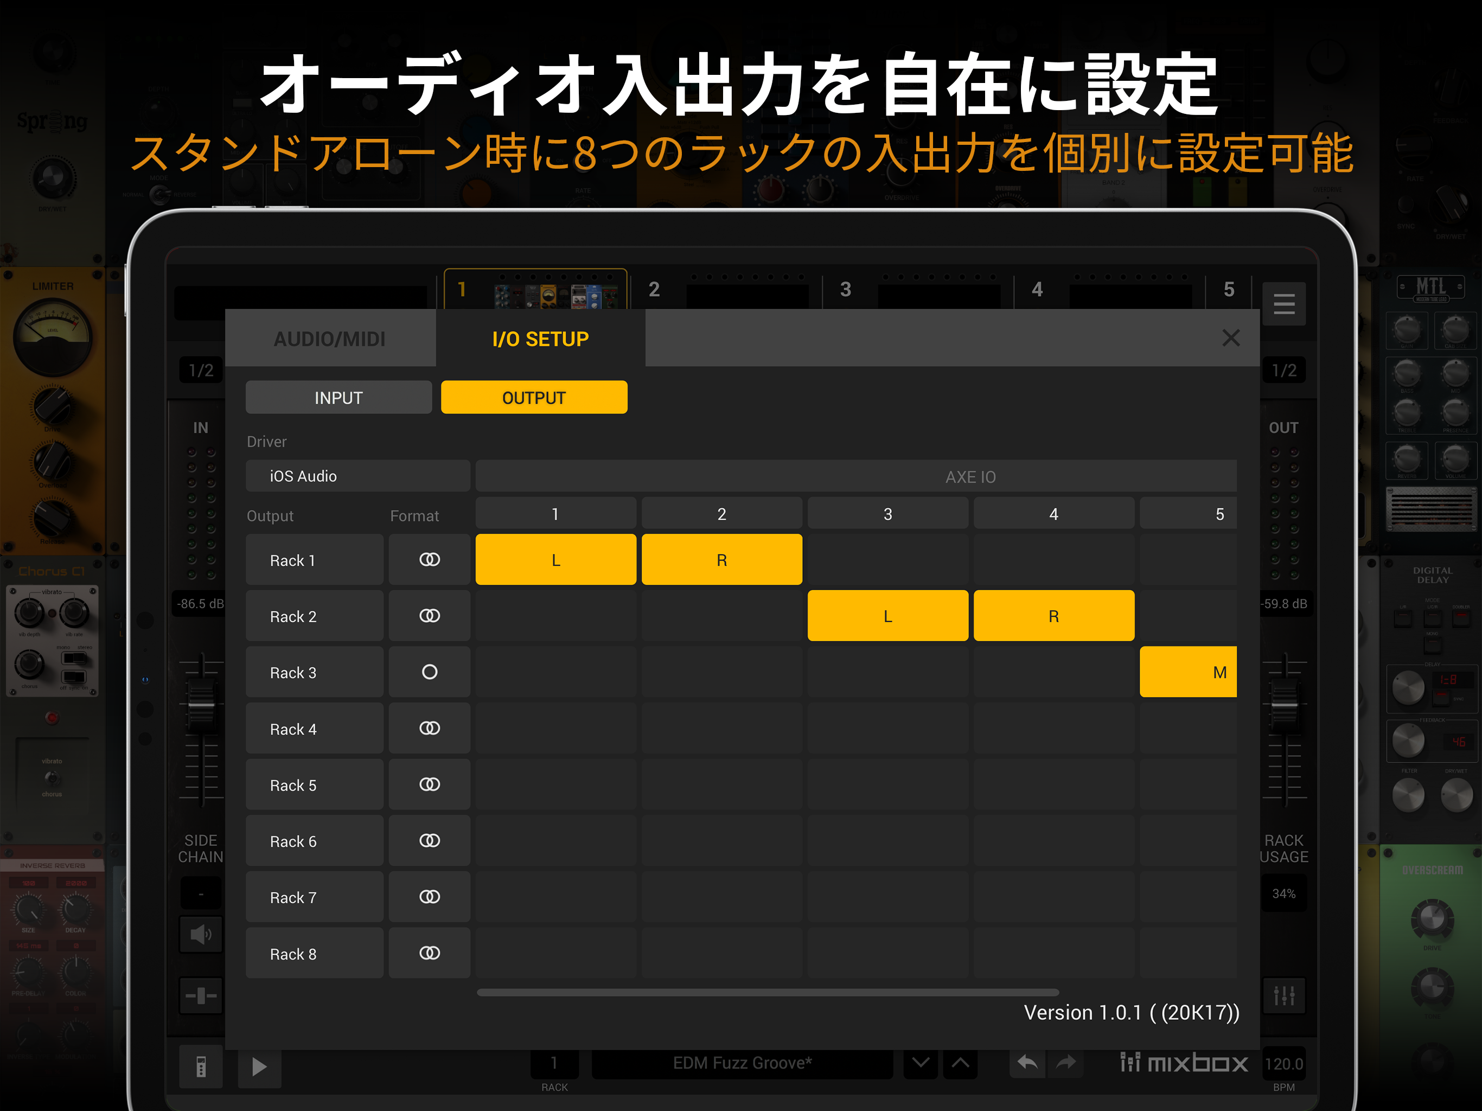
Task: Click the rack number 1 field
Action: pos(554,1063)
